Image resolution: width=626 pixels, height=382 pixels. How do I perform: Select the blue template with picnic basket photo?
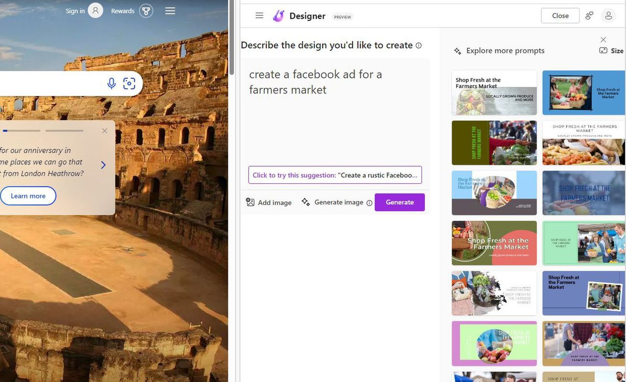point(584,93)
